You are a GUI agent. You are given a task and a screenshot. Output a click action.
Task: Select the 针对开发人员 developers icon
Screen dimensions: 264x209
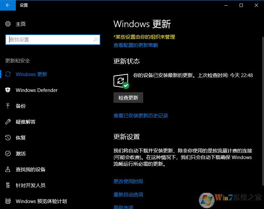[x=8, y=185]
